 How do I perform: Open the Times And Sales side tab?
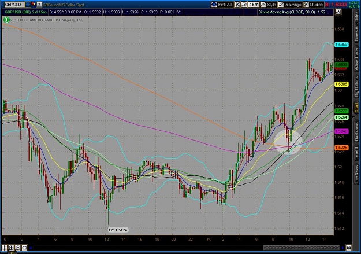click(356, 27)
